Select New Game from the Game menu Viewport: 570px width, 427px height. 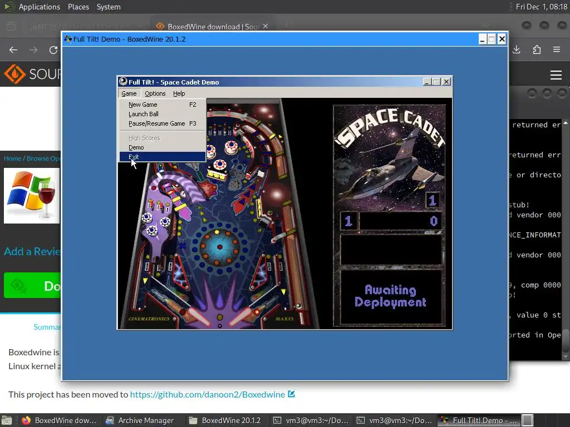click(x=163, y=105)
